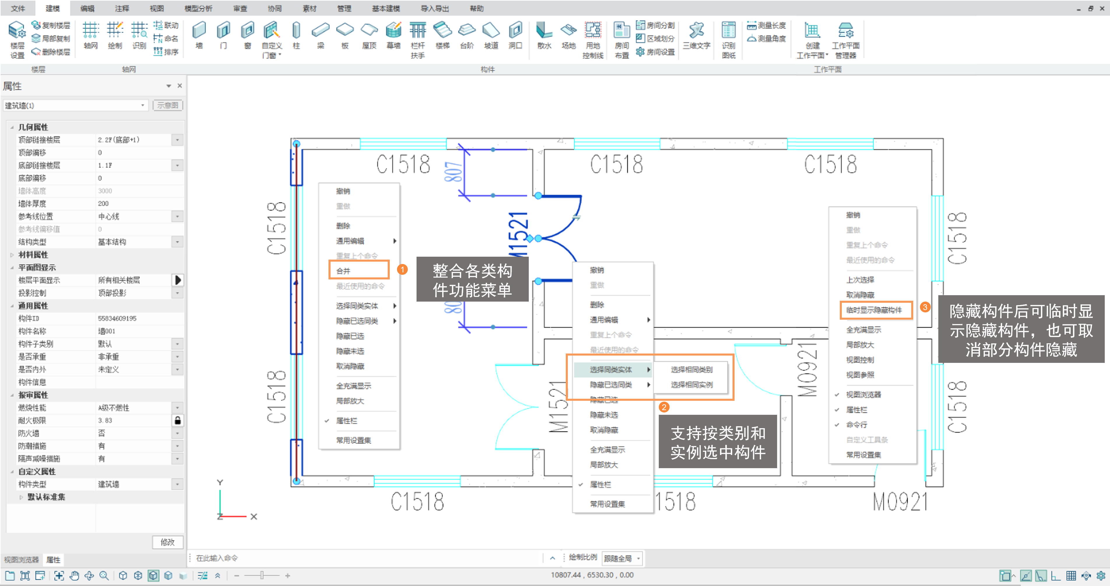
Task: Click the 轴网 grid tool icon
Action: 90,34
